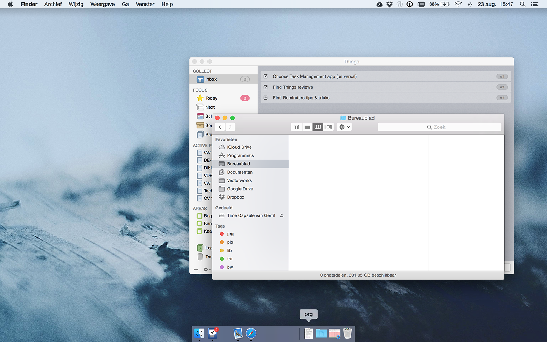This screenshot has width=547, height=342.
Task: Open Safari from the Dock
Action: click(x=251, y=333)
